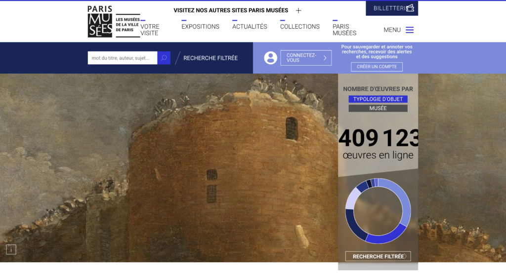This screenshot has height=276, width=506.
Task: Open the Votre Visite menu
Action: click(x=150, y=30)
